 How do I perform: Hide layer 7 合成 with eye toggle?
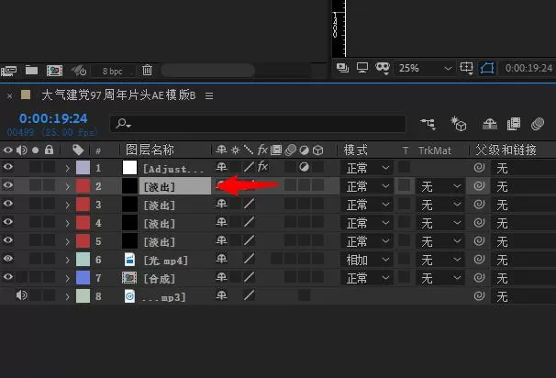coord(8,277)
